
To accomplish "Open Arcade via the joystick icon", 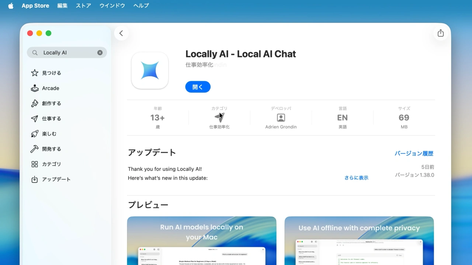I will tap(34, 88).
